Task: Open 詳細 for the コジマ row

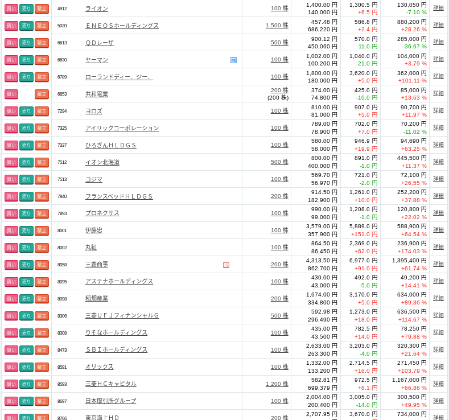Action: pos(438,179)
